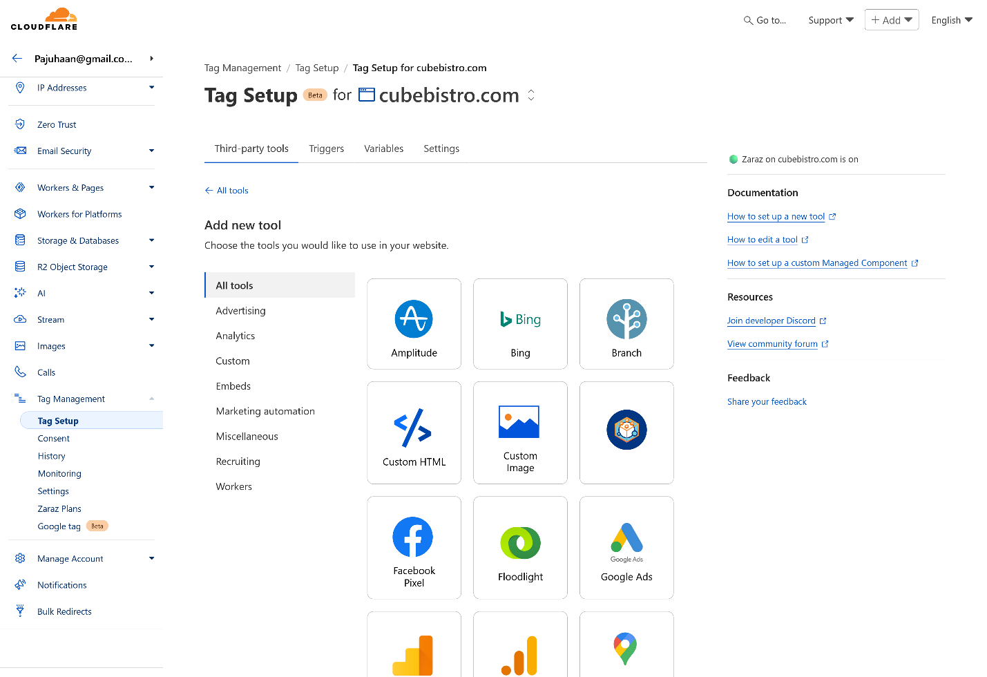
Task: Open the Amplitude tool card
Action: (x=414, y=324)
